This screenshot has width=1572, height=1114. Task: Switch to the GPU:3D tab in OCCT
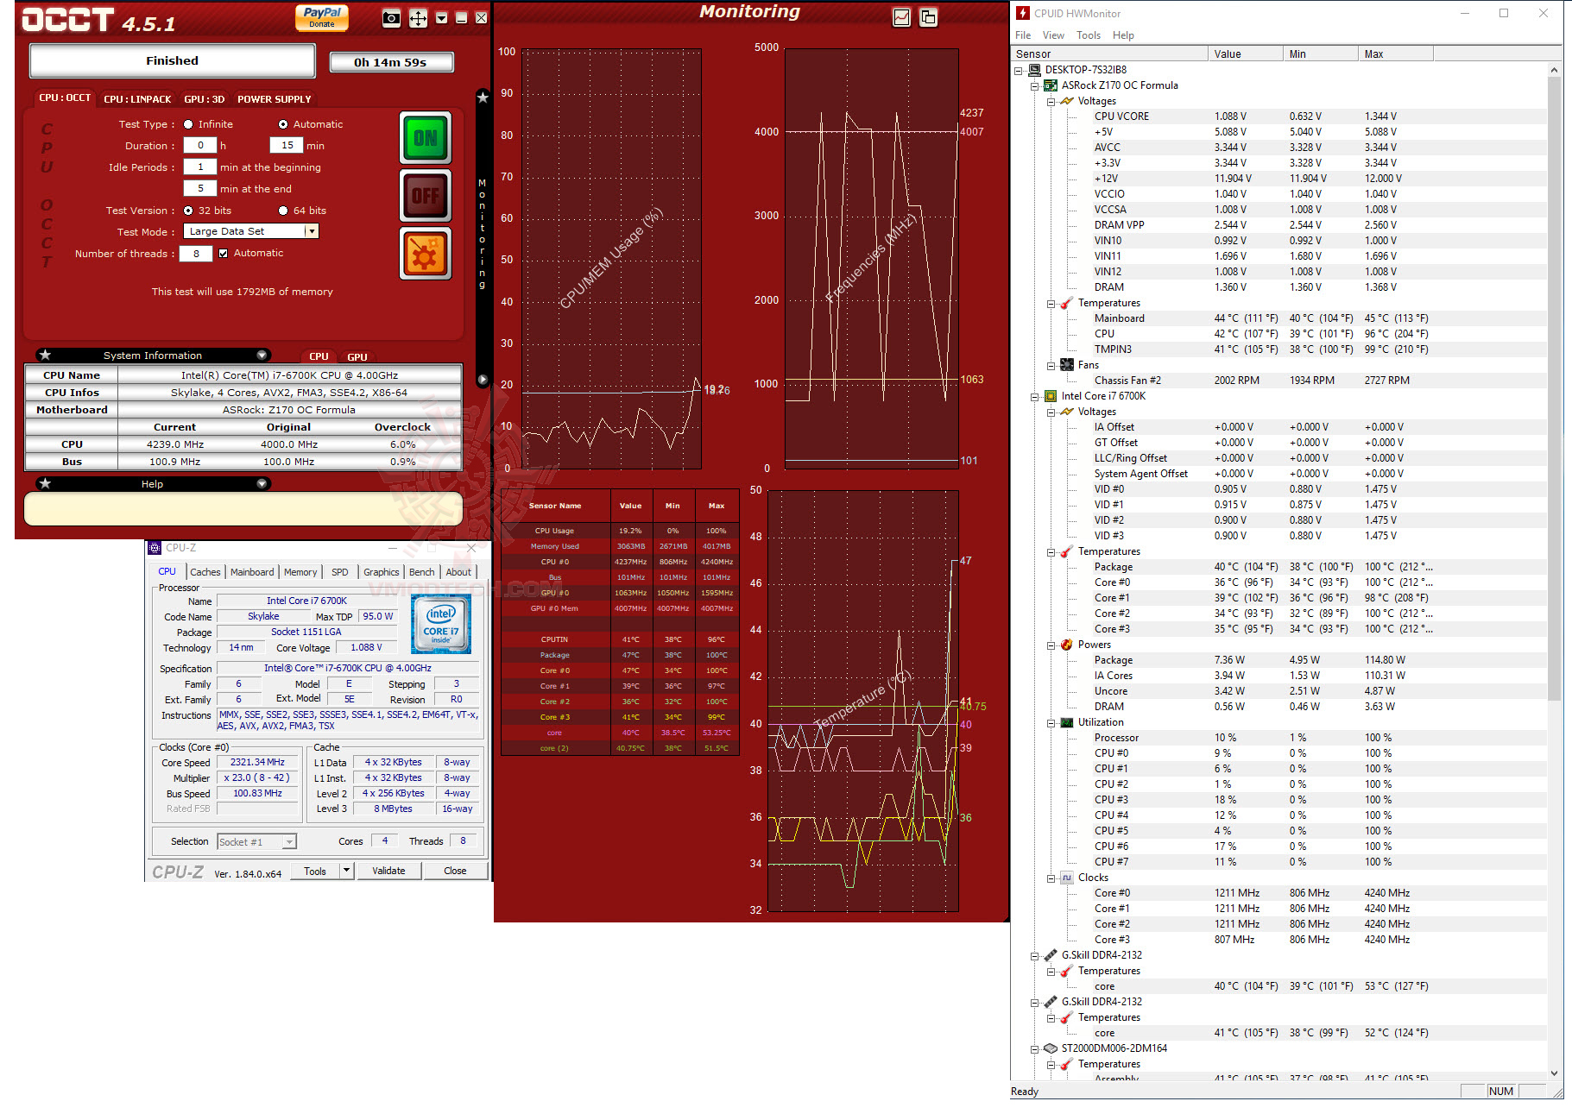(x=205, y=99)
